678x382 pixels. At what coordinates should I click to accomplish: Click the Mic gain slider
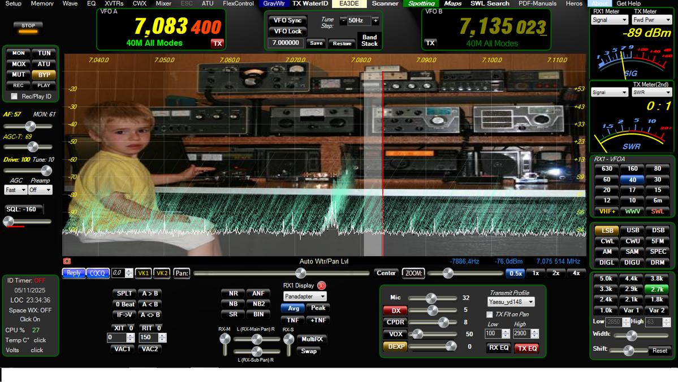[x=431, y=298]
